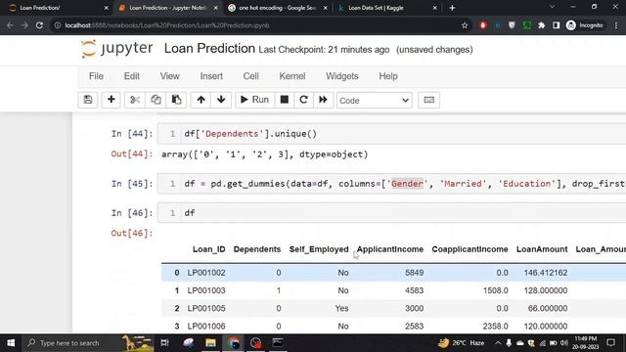Switch to Loan Data Set Kaggle tab
This screenshot has height=352, width=626.
point(387,8)
